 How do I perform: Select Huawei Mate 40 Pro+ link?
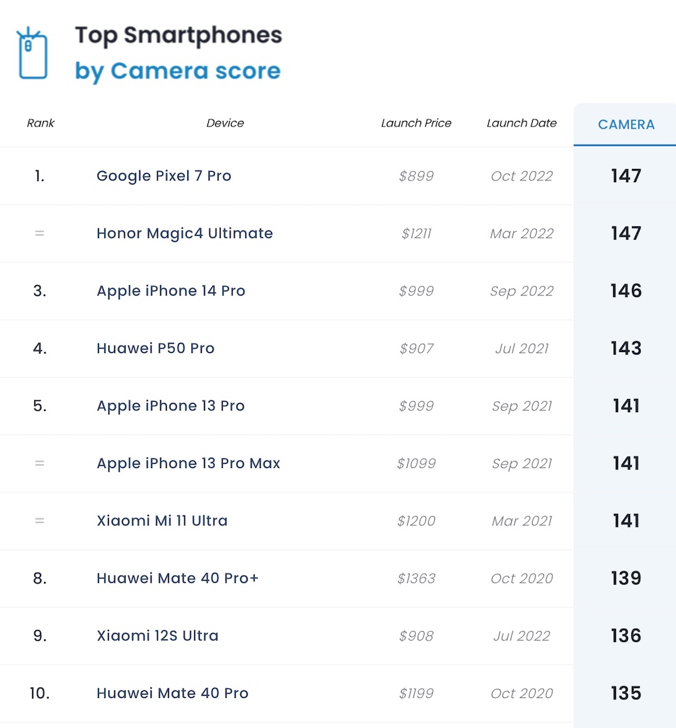177,578
